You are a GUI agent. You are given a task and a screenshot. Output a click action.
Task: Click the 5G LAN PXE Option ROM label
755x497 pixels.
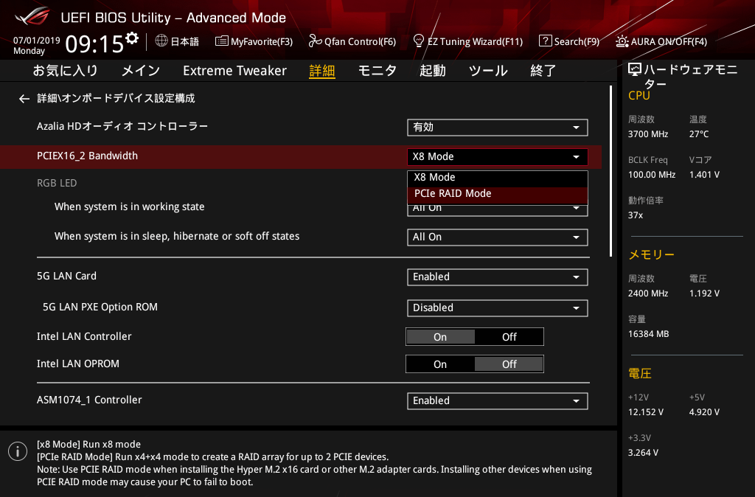coord(100,307)
